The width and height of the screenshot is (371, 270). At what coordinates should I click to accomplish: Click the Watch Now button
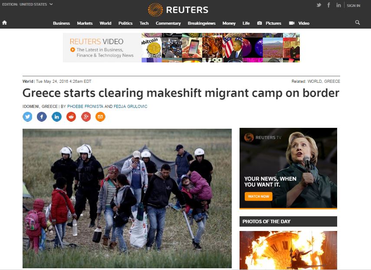[258, 196]
